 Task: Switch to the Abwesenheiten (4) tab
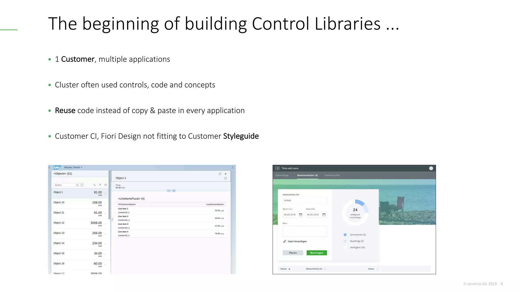307,175
